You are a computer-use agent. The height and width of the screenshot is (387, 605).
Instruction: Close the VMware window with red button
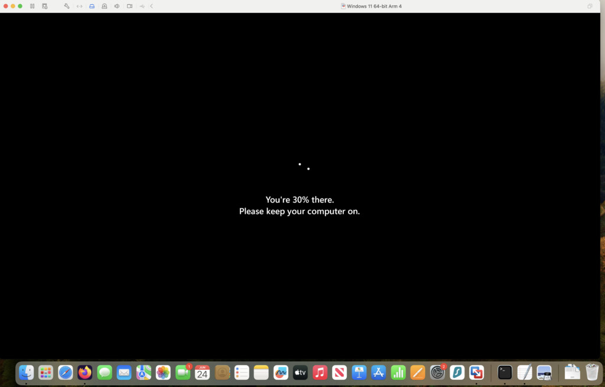point(6,6)
